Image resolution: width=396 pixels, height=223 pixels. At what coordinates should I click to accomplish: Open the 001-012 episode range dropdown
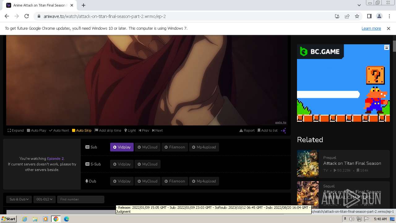point(44,199)
